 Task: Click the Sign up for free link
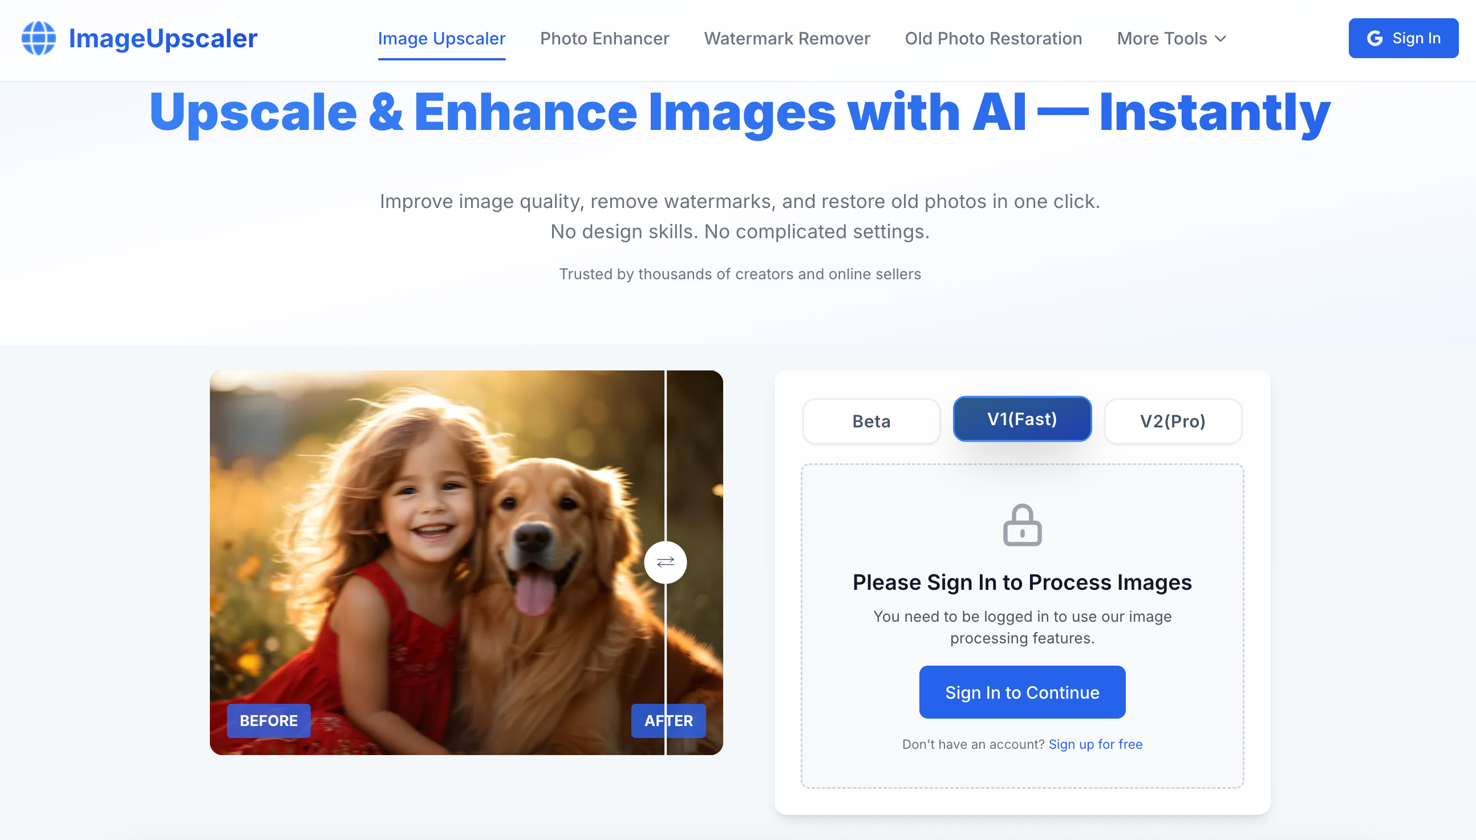tap(1095, 744)
